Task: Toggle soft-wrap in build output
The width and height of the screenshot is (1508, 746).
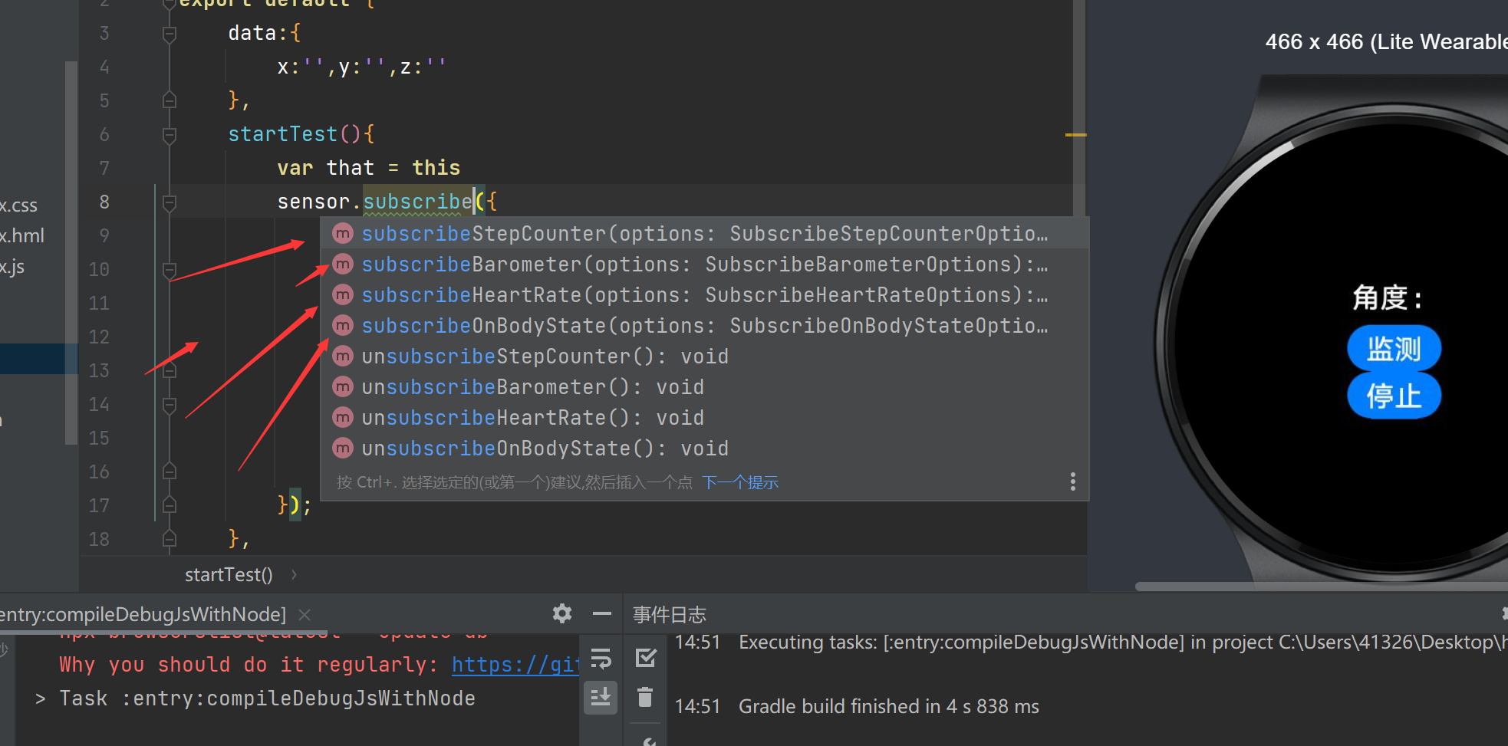Action: 601,659
